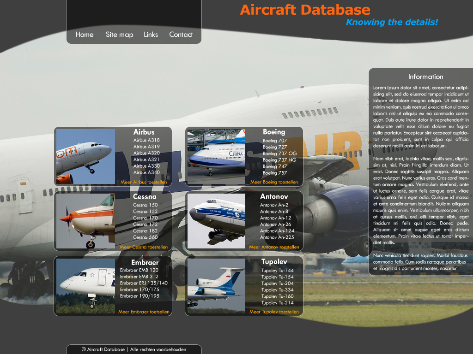Follow the Meer Tupolev toestellen link
The height and width of the screenshot is (354, 473).
click(274, 312)
